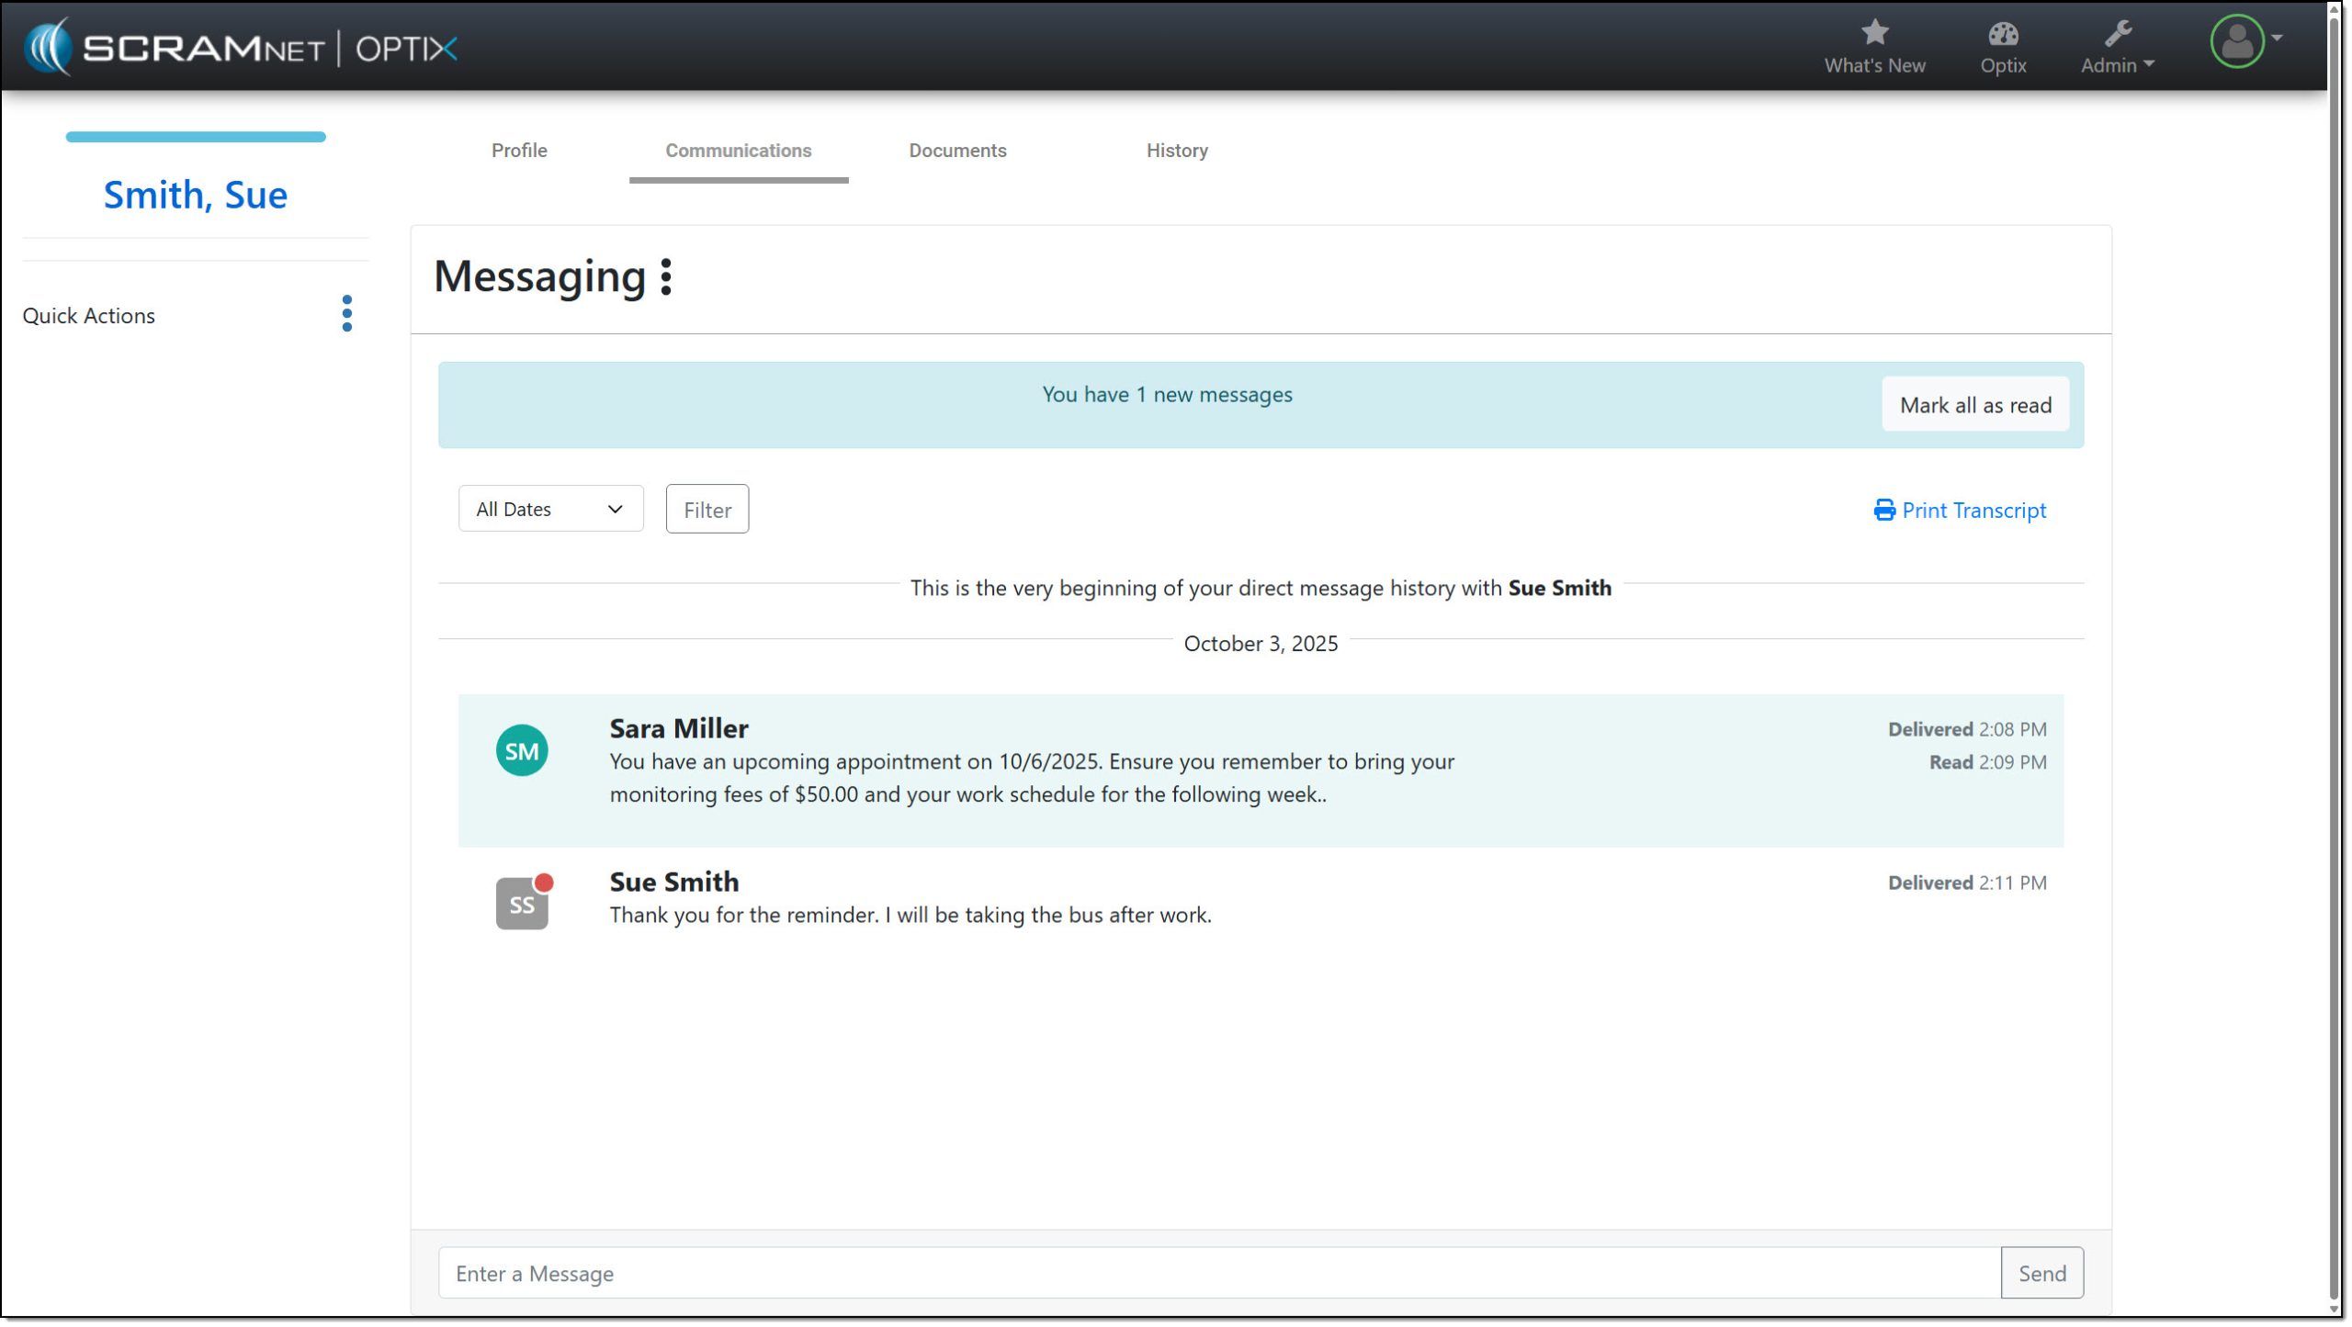
Task: Click the Sara Miller SM avatar
Action: click(522, 751)
